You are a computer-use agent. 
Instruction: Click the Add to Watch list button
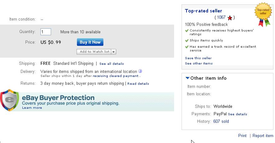pyautogui.click(x=94, y=52)
